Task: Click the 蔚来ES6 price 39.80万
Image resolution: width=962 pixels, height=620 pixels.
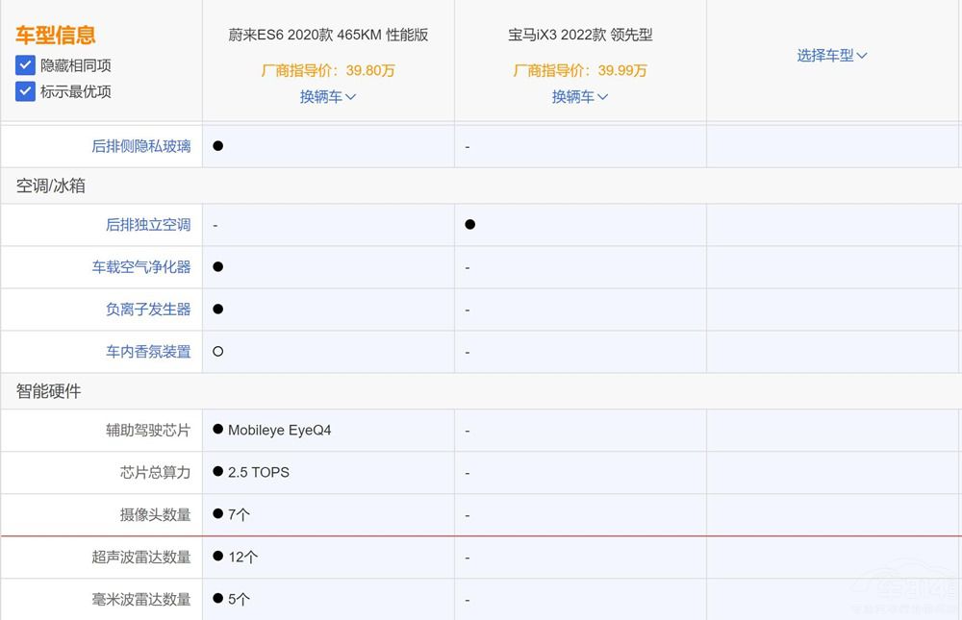Action: point(328,70)
